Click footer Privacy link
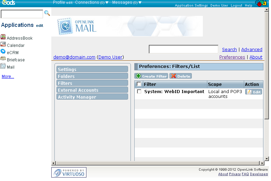The image size is (271, 181). (x=235, y=174)
